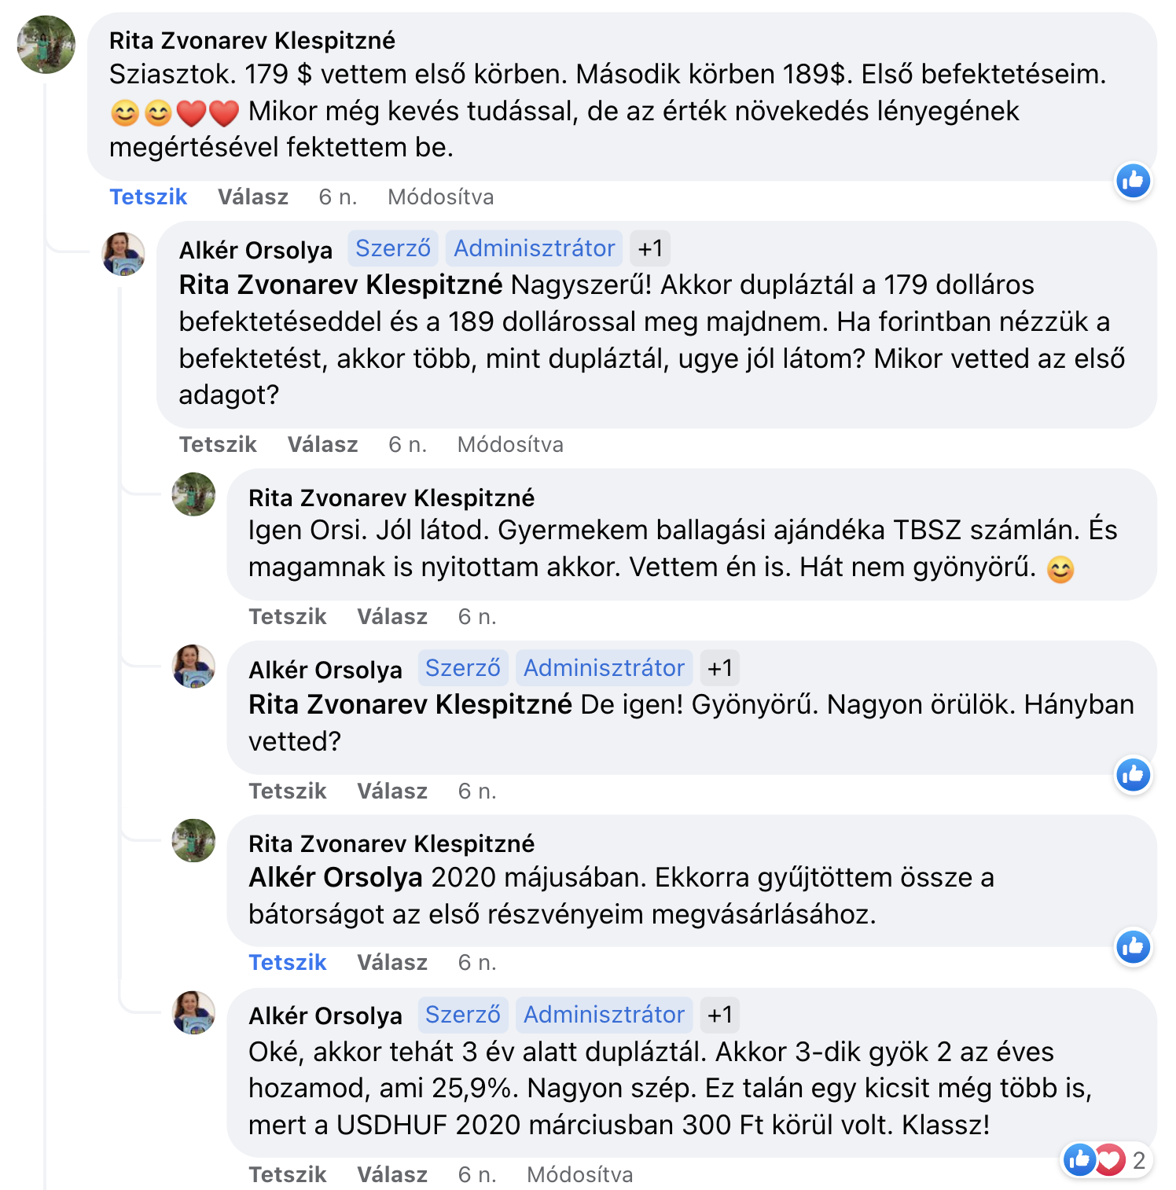1176x1190 pixels.
Task: Toggle Tetszik on the '2020 májusában' reply
Action: coord(287,963)
